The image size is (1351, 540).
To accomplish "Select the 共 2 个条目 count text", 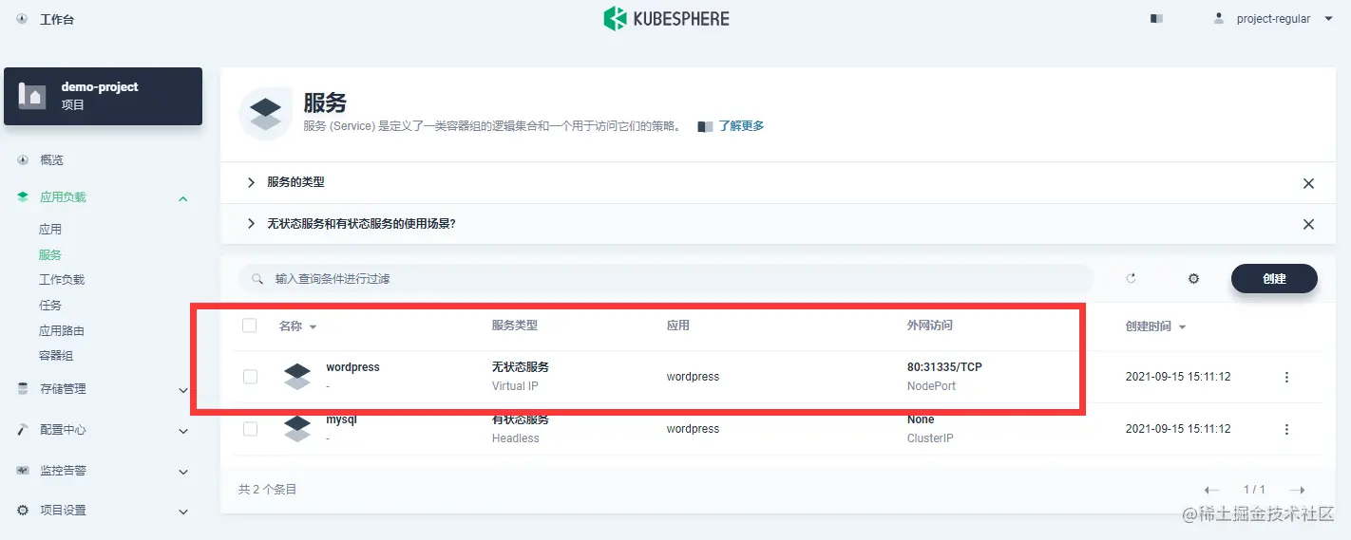I will tap(267, 490).
